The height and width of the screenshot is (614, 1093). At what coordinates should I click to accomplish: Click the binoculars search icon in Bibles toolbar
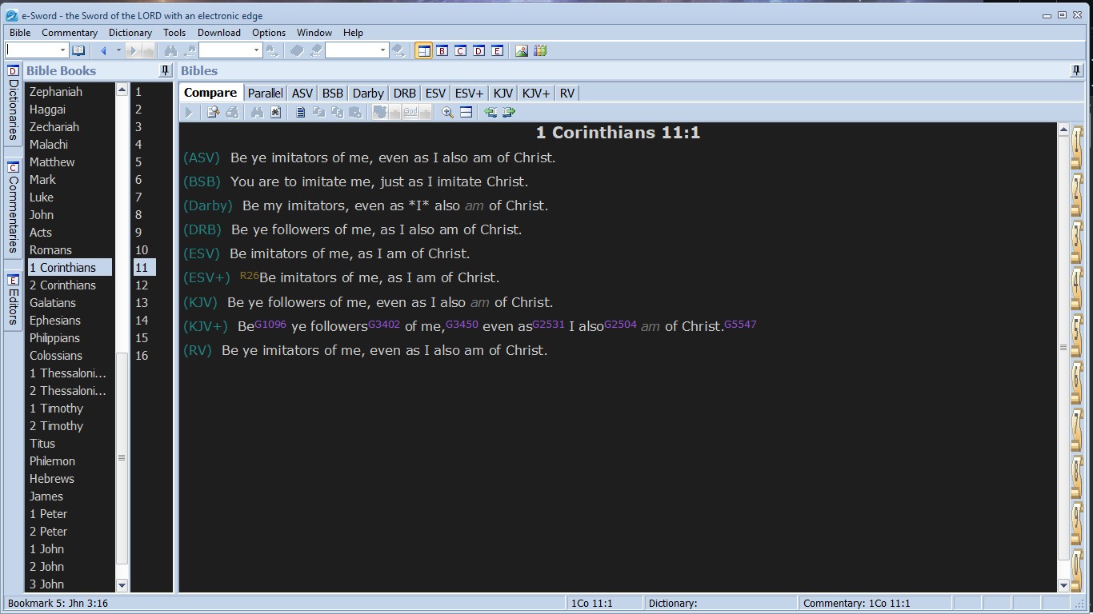tap(257, 113)
